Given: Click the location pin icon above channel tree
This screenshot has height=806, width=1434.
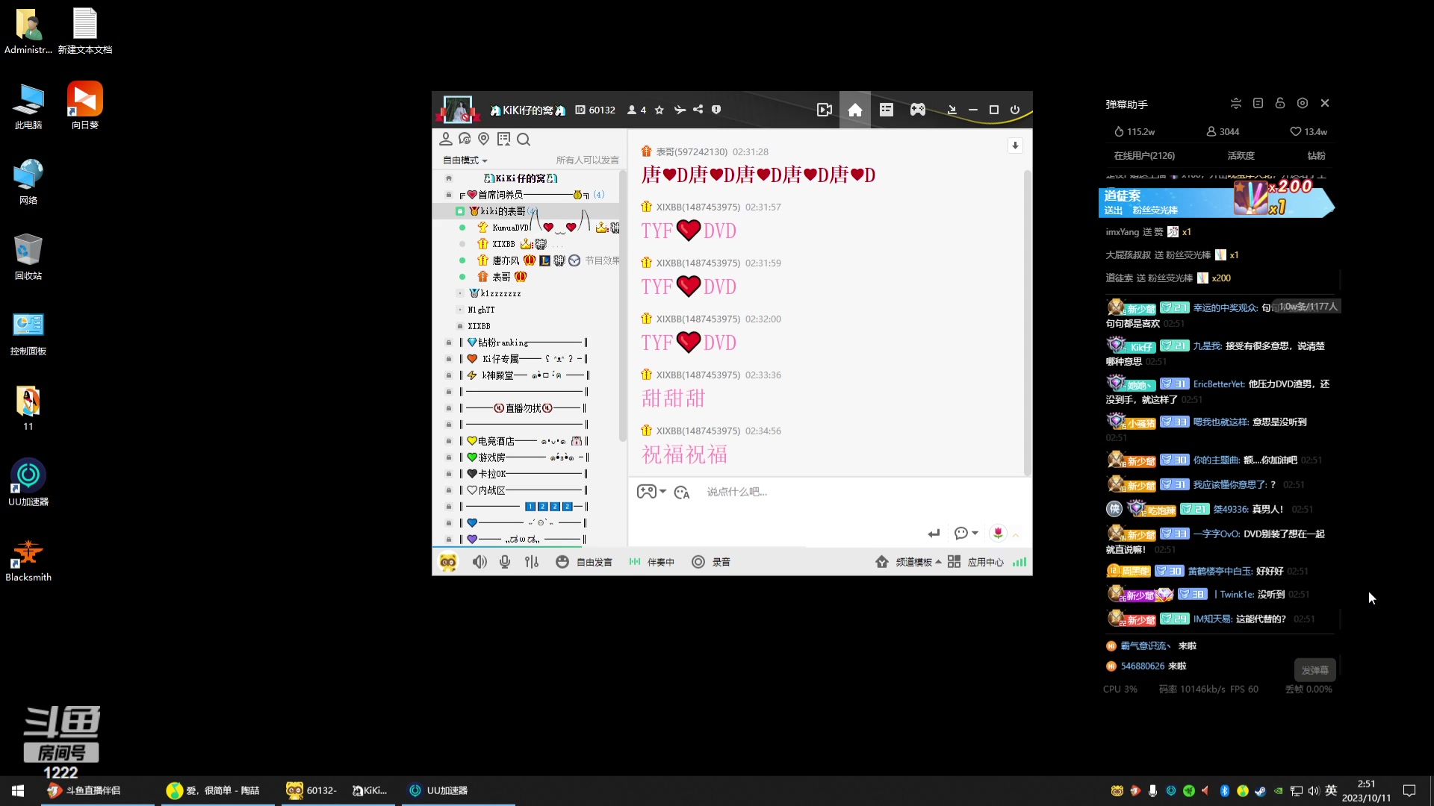Looking at the screenshot, I should [x=484, y=139].
